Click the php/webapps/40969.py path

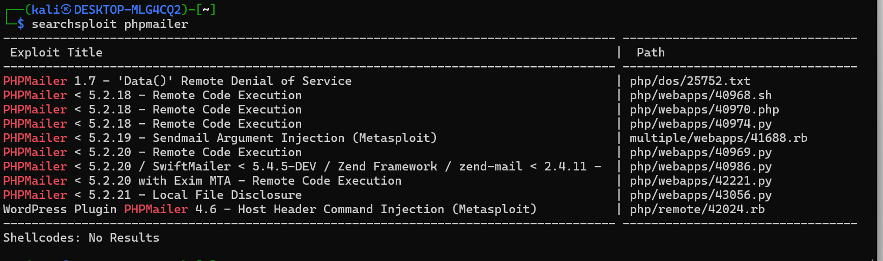point(700,152)
